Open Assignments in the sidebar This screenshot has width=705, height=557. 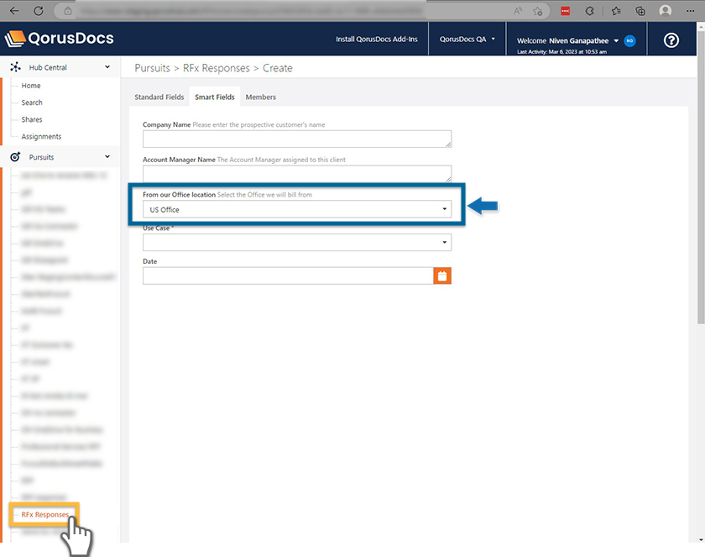coord(41,136)
